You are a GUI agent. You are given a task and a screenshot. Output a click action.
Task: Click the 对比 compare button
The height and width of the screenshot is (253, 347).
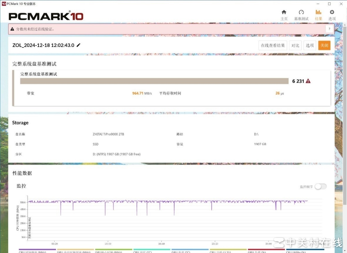(295, 45)
